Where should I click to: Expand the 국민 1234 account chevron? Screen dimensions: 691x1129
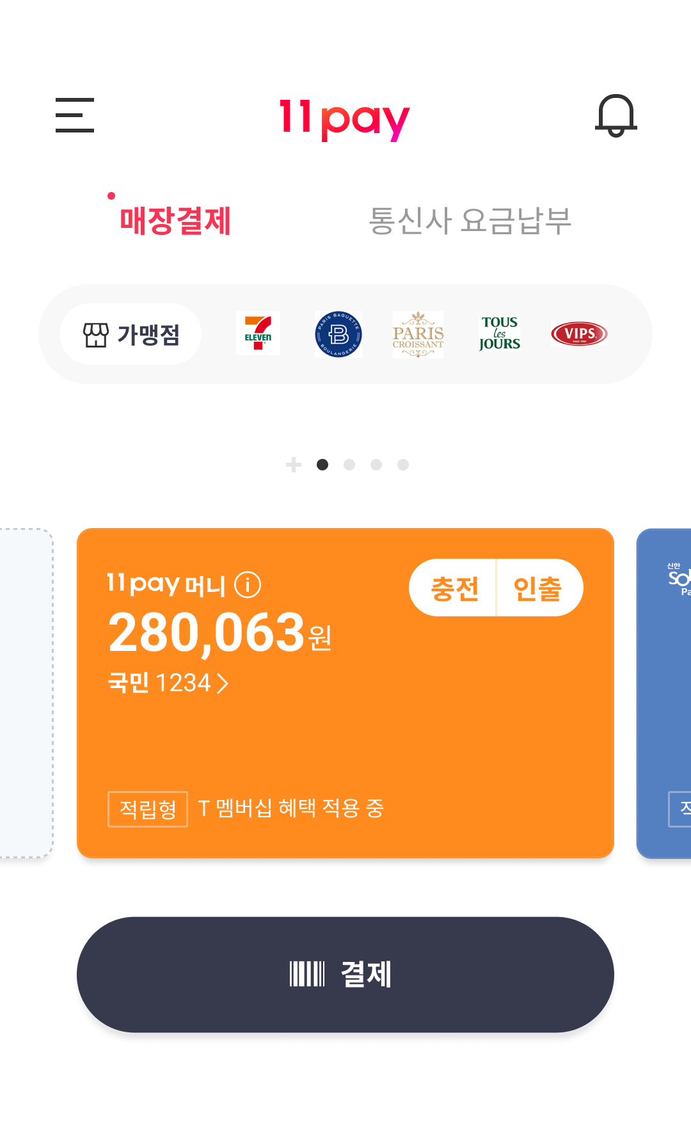tap(223, 684)
